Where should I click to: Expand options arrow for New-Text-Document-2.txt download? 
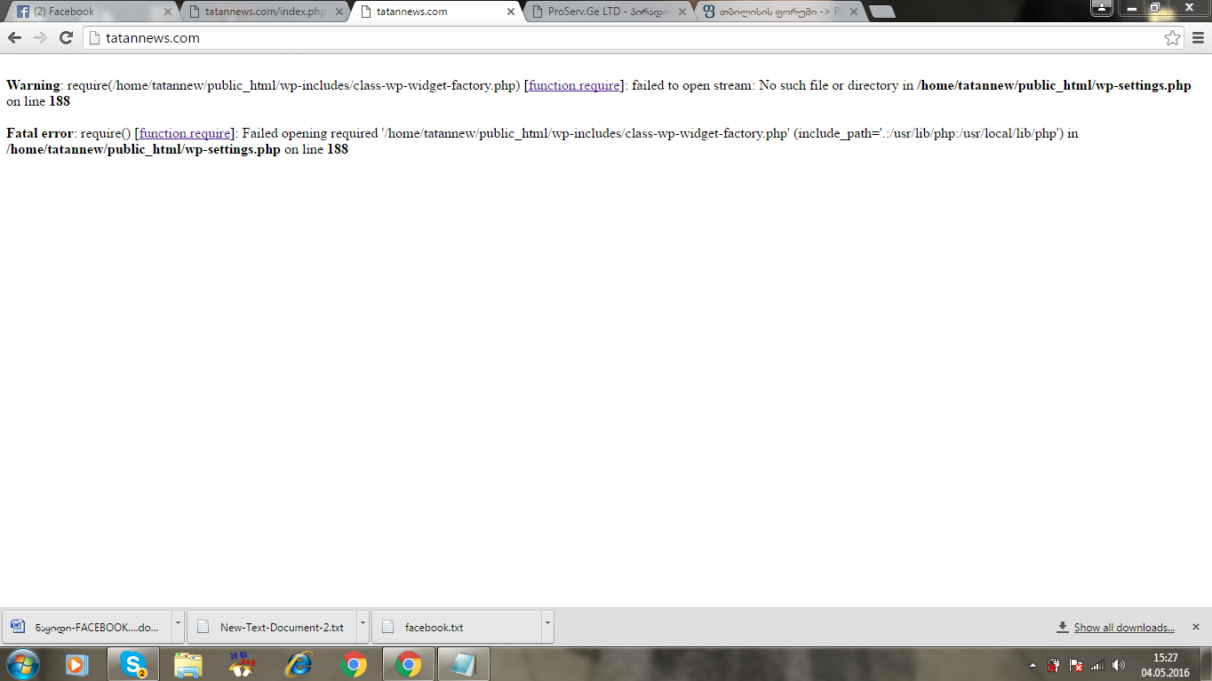[363, 627]
